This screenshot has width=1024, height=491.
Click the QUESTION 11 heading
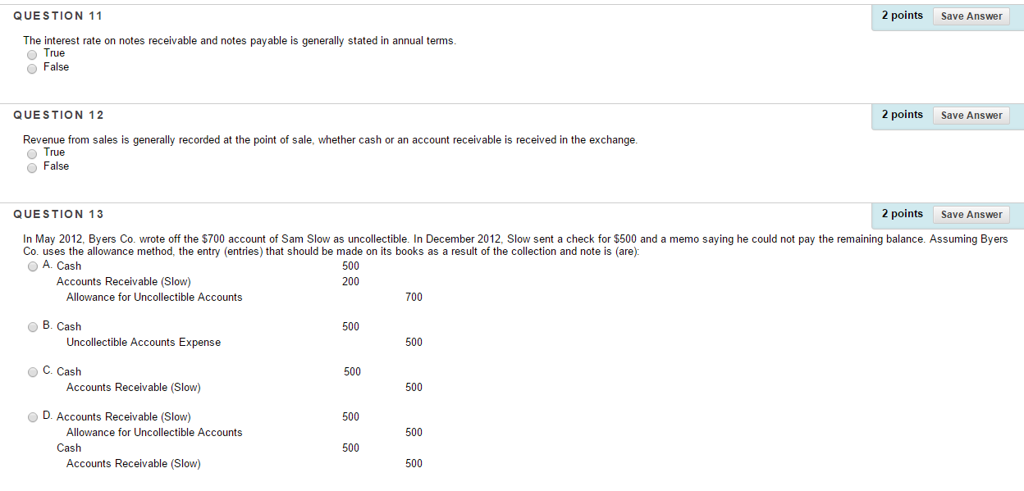58,16
